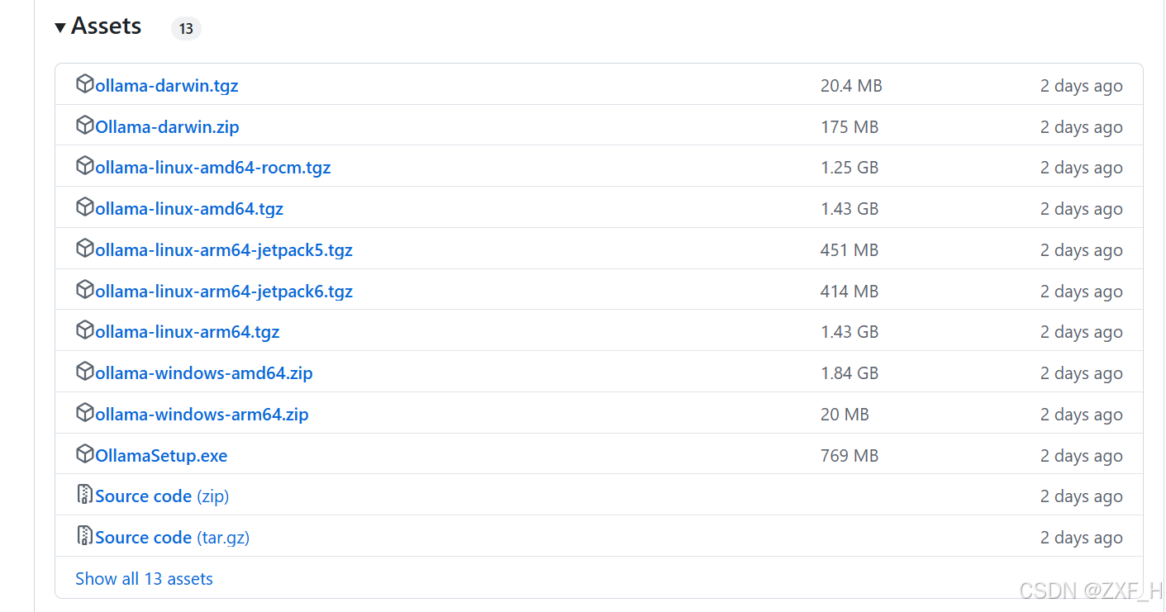The width and height of the screenshot is (1166, 612).
Task: Download ollama-linux-amd64-rocm.tgz
Action: click(x=212, y=168)
